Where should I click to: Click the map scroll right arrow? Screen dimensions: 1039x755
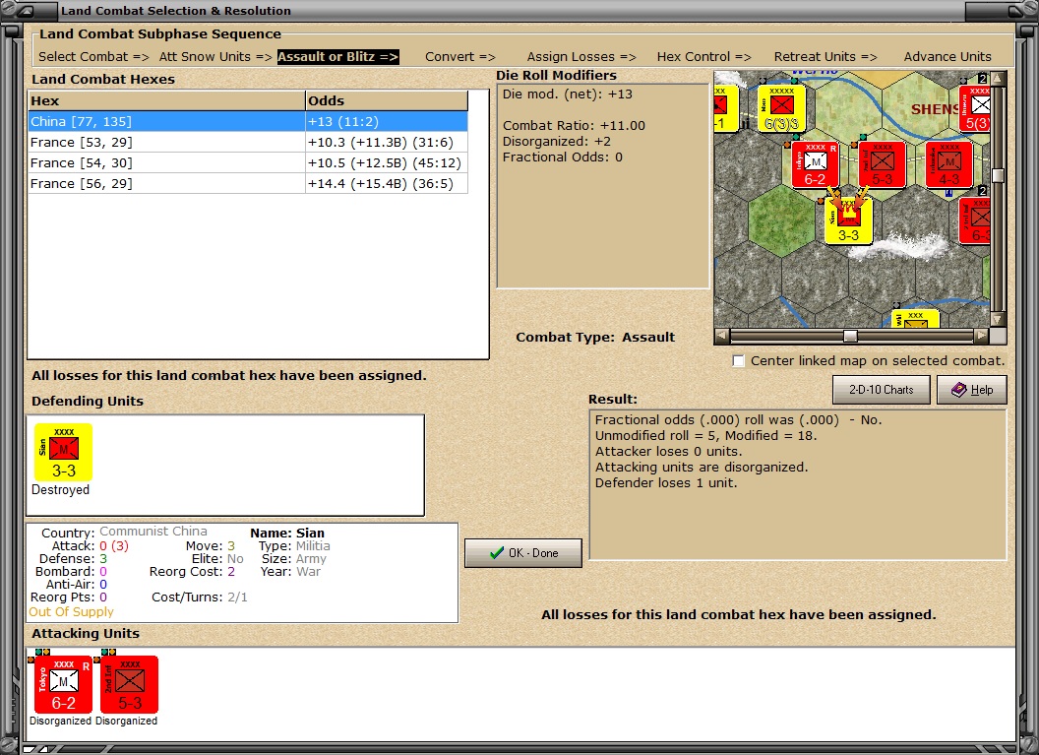pos(981,336)
